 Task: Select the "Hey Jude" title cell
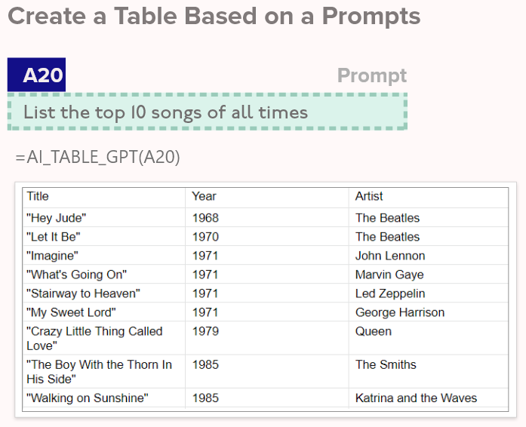(103, 218)
